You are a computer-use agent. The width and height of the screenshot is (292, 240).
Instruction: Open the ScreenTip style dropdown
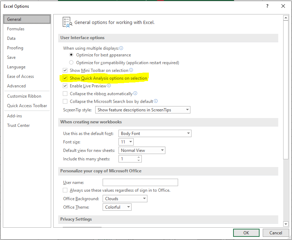[x=142, y=110]
